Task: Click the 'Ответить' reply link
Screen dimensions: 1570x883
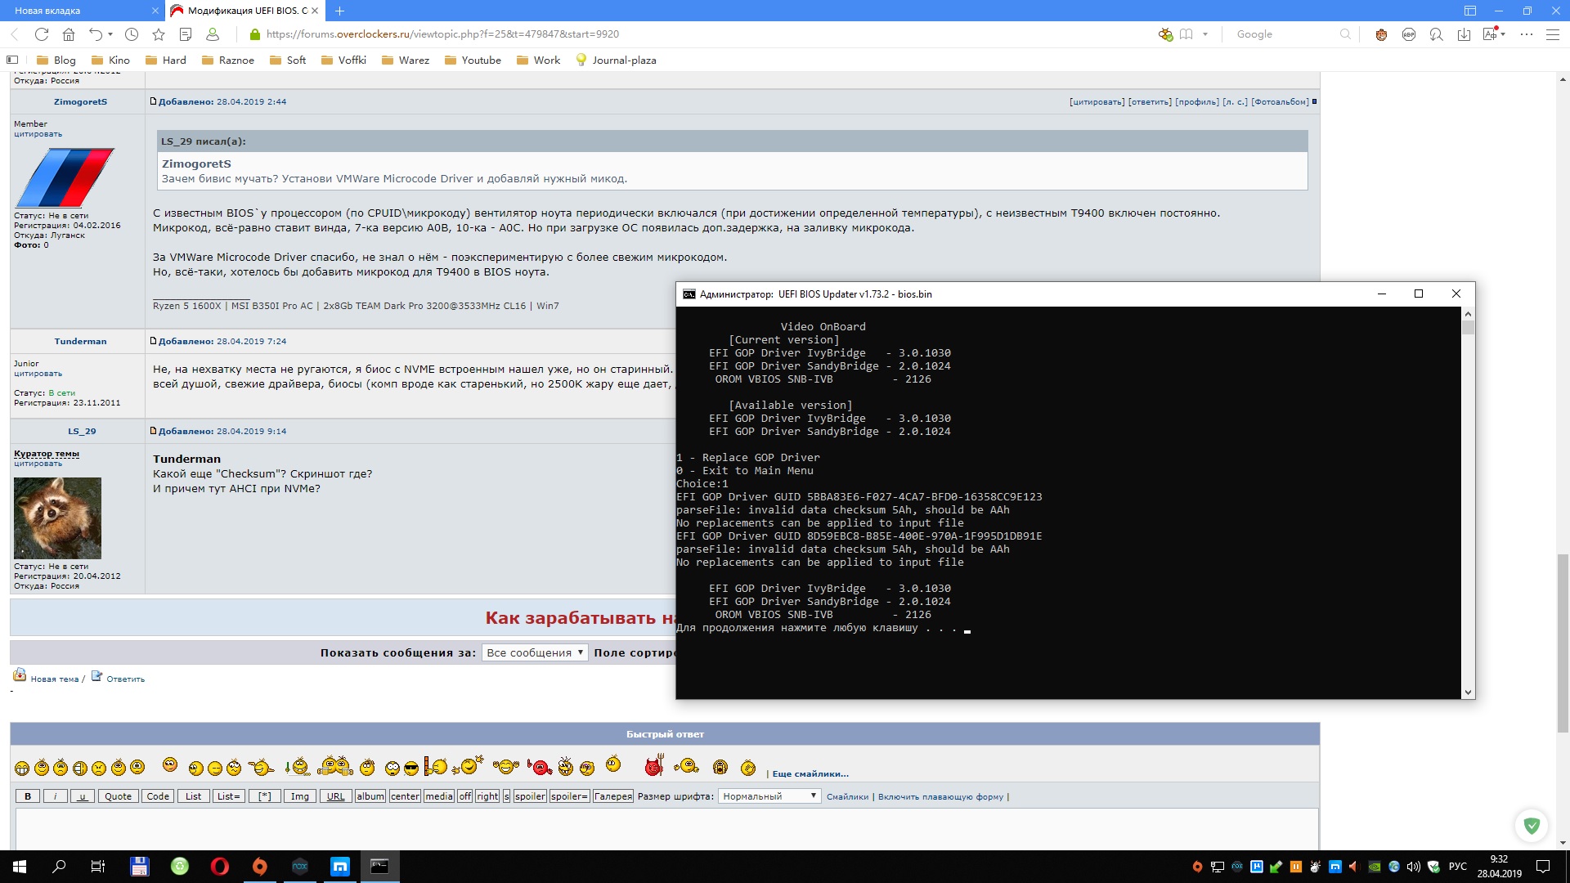Action: pos(125,679)
